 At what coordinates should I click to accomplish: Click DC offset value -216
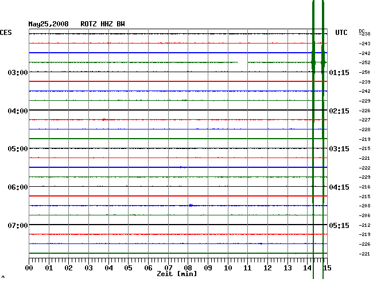point(364,187)
